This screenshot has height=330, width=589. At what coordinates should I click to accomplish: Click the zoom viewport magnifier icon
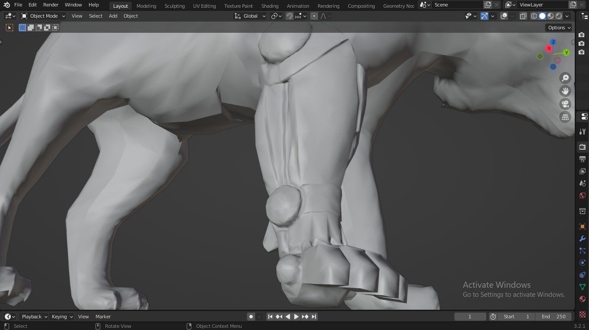565,78
